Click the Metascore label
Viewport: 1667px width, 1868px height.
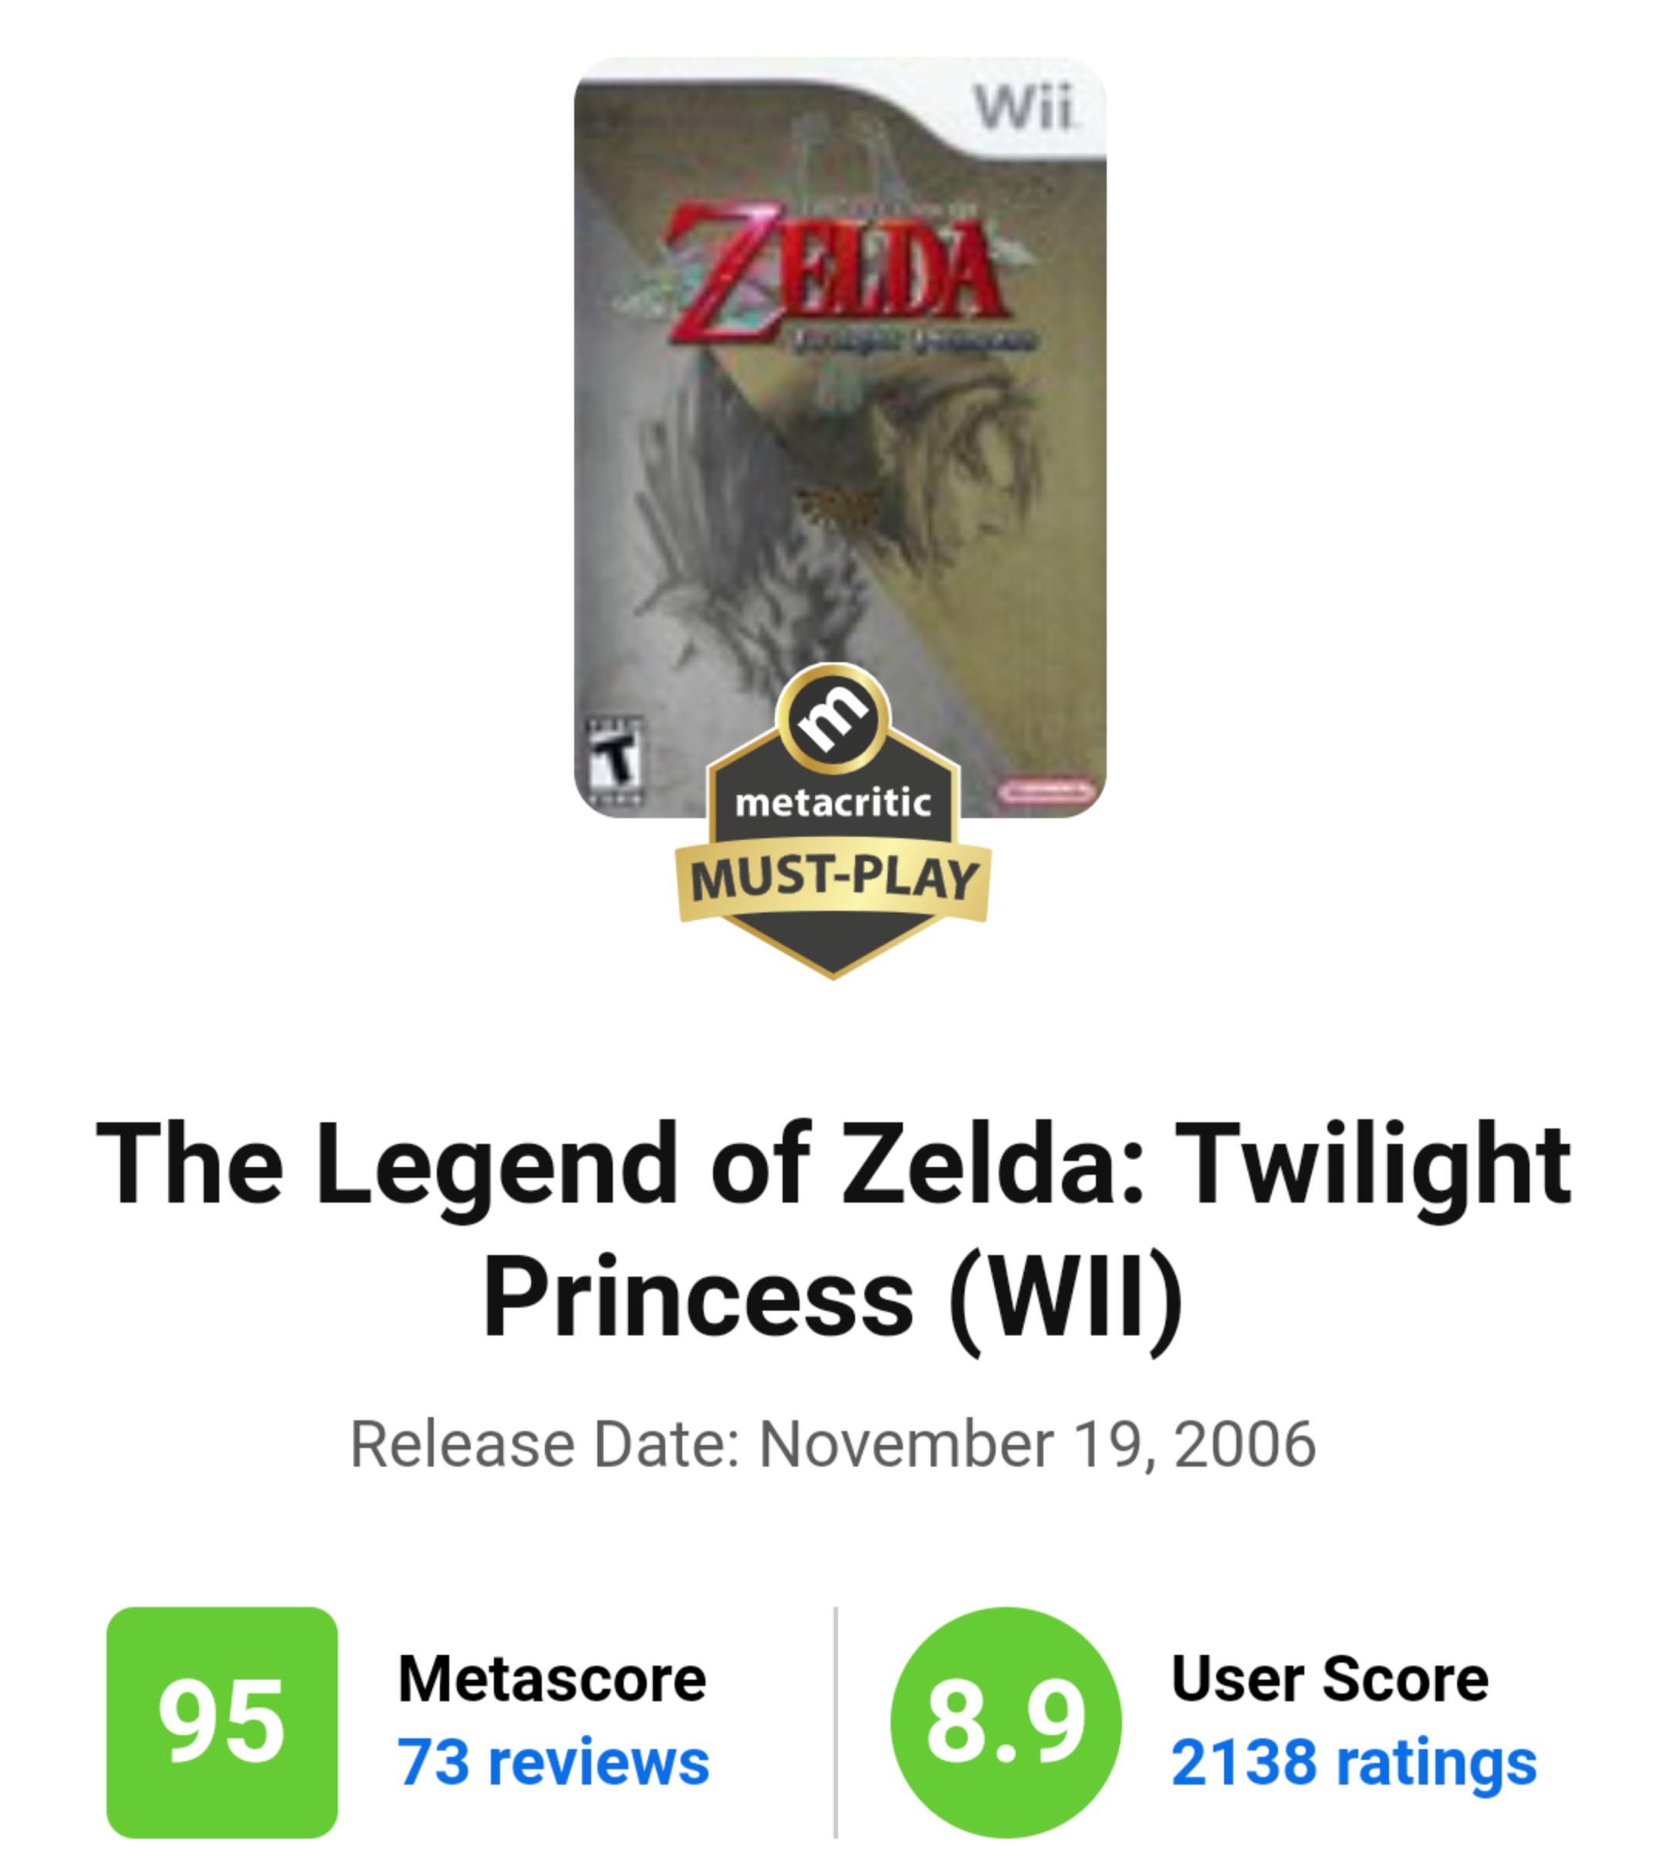coord(553,1678)
